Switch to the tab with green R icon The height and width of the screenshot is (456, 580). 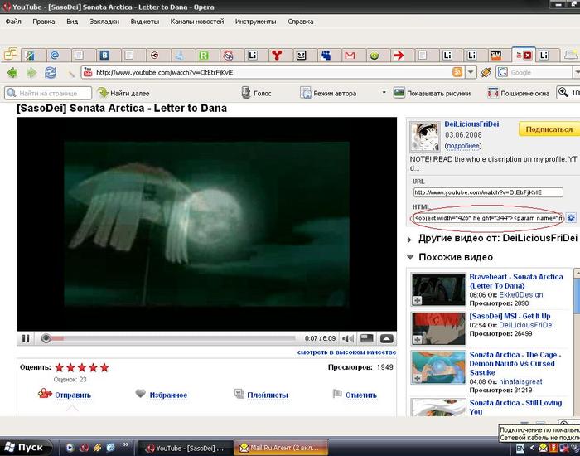204,56
